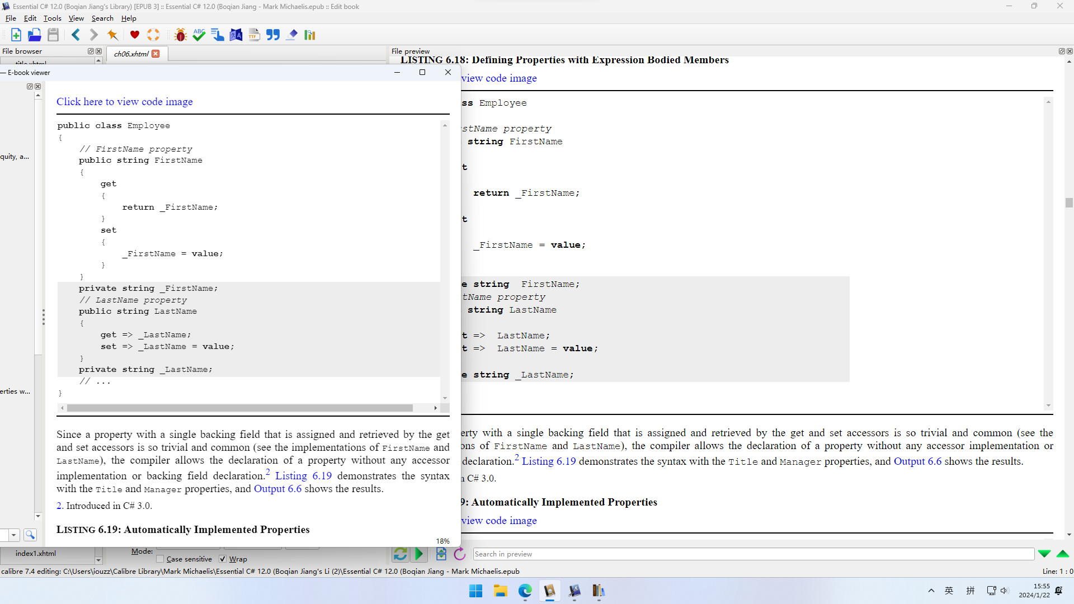This screenshot has height=604, width=1074.
Task: Uncheck the Wrap checkbox
Action: (223, 559)
